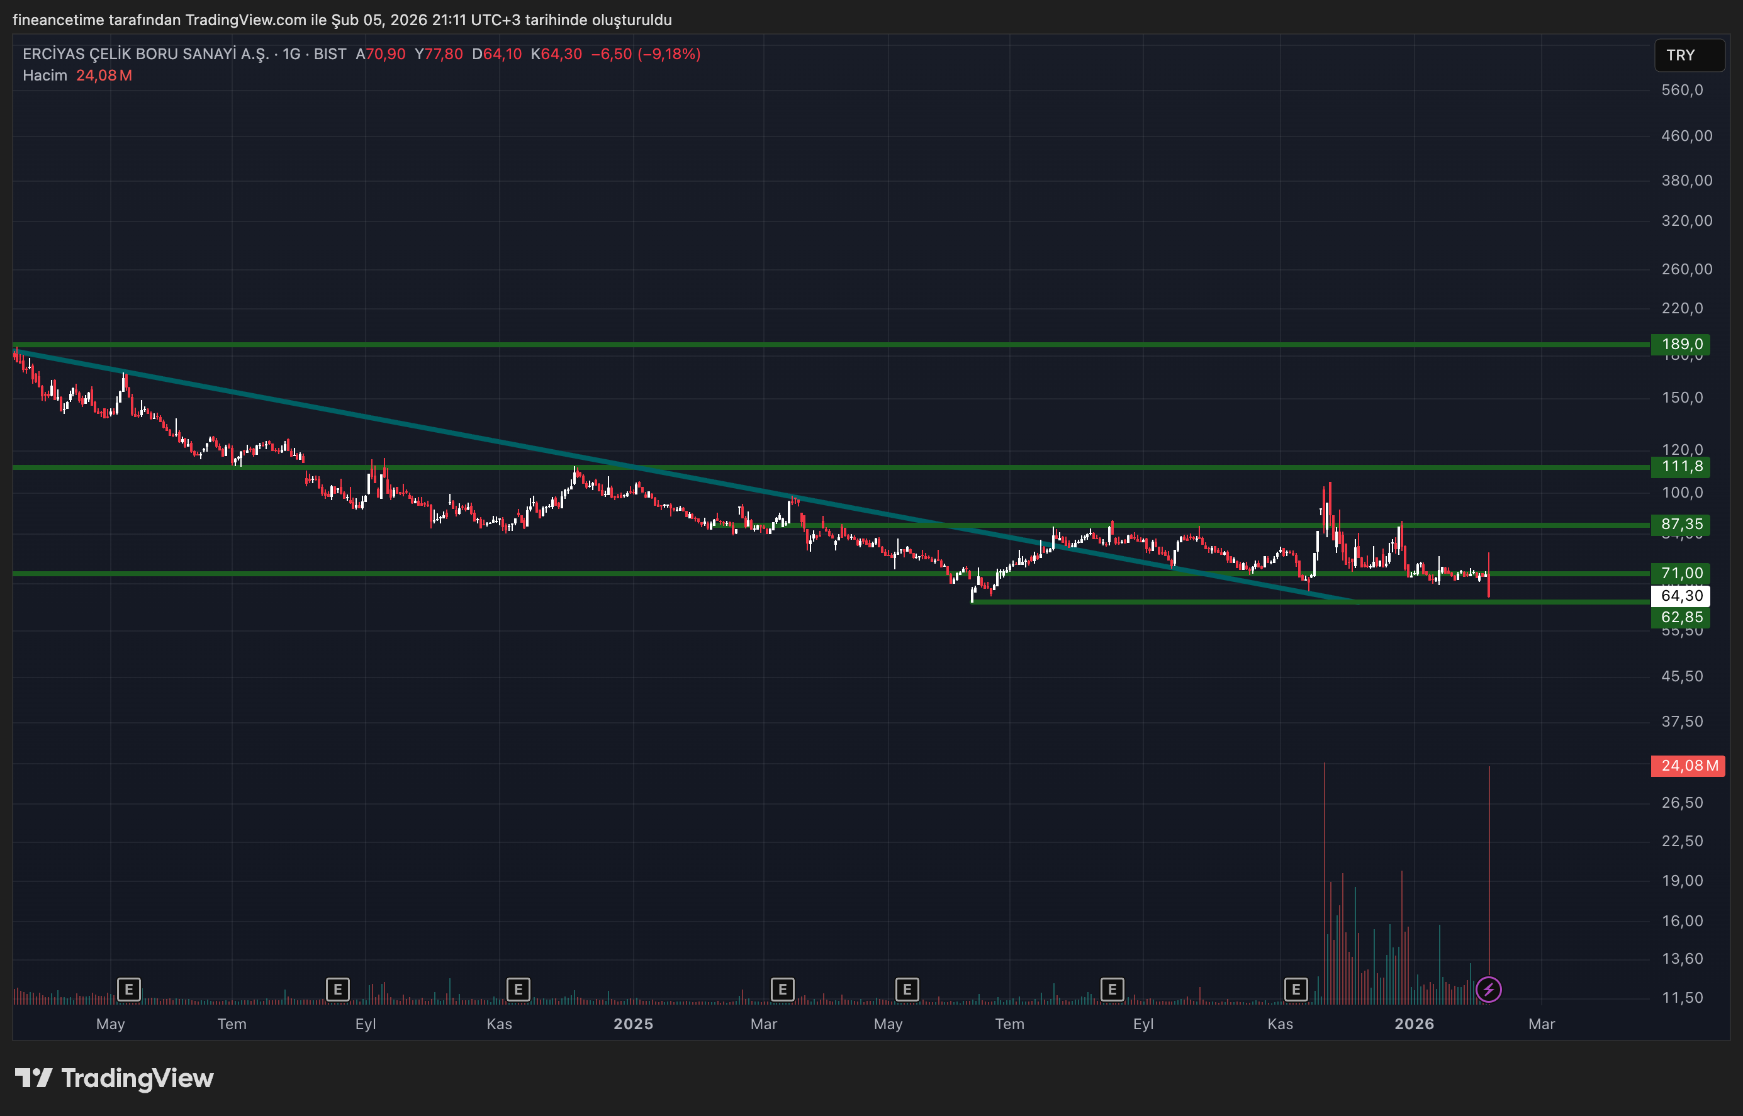
Task: Click the Hacim volume indicator label
Action: tap(45, 75)
